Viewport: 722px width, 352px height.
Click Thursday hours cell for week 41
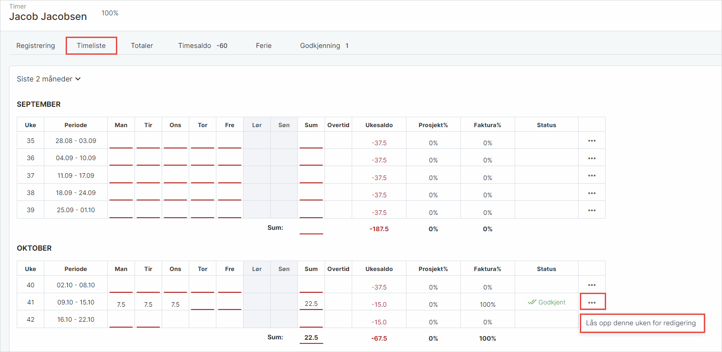point(202,302)
